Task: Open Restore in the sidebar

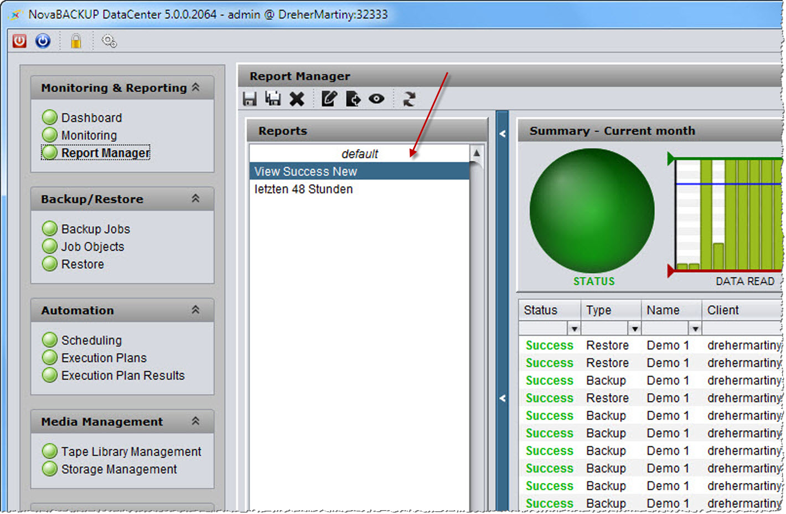Action: tap(82, 265)
